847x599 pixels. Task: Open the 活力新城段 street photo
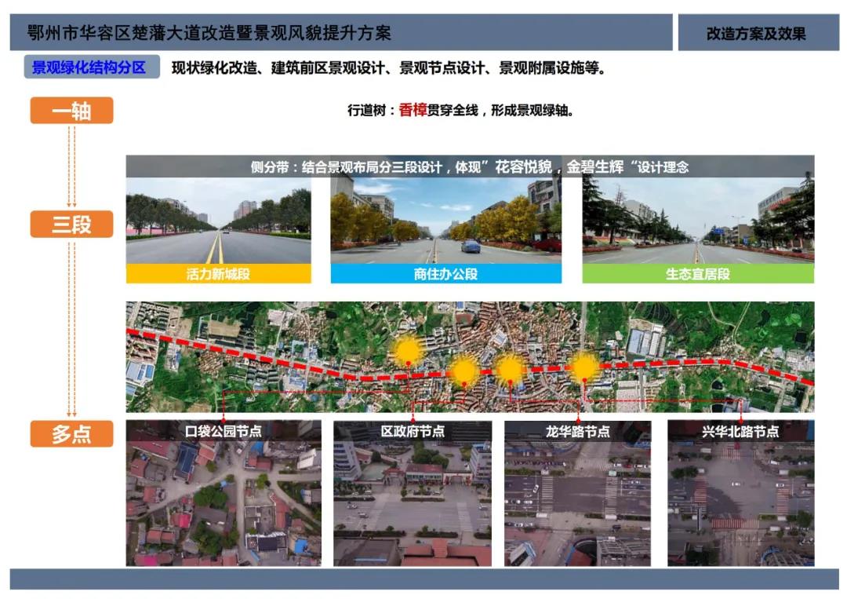[x=218, y=221]
